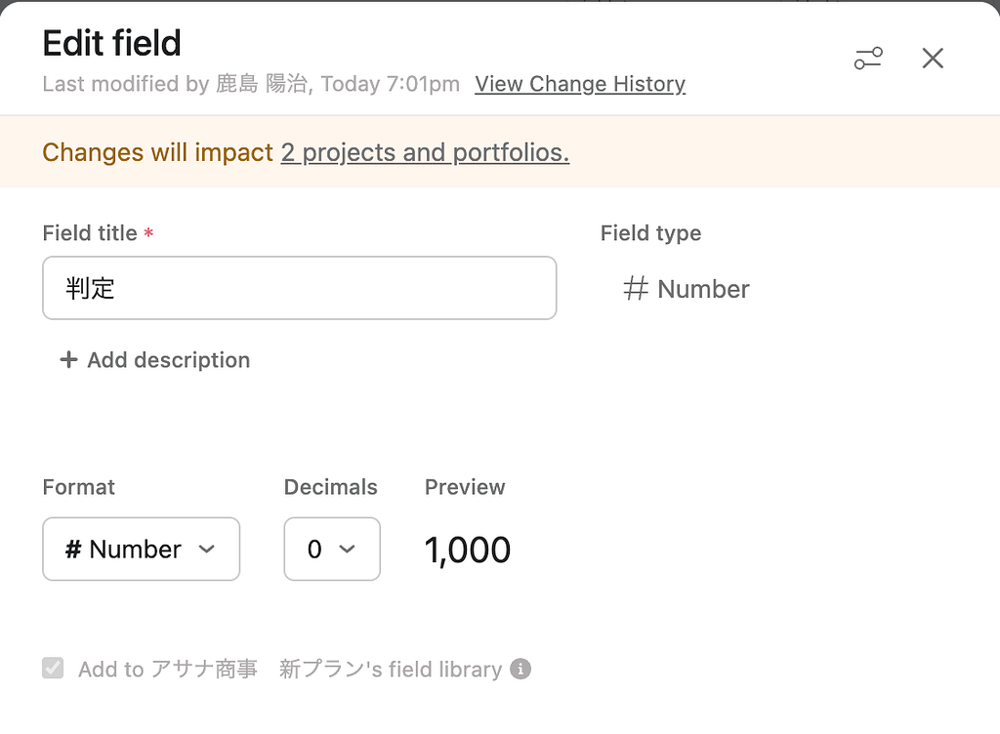Select the Number field type label
Viewport: 1000px width, 734px height.
703,289
